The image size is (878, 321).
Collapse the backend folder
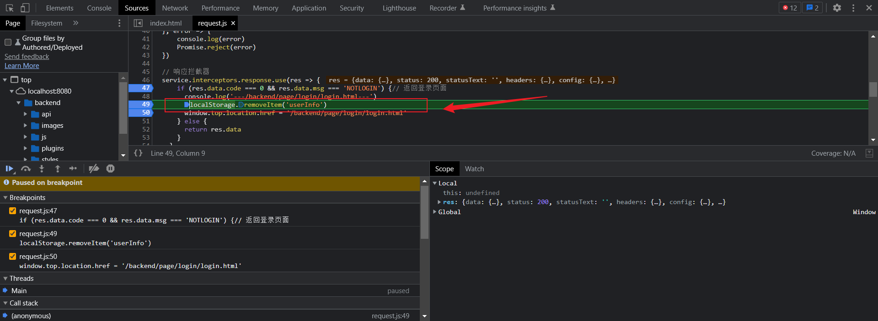[19, 103]
